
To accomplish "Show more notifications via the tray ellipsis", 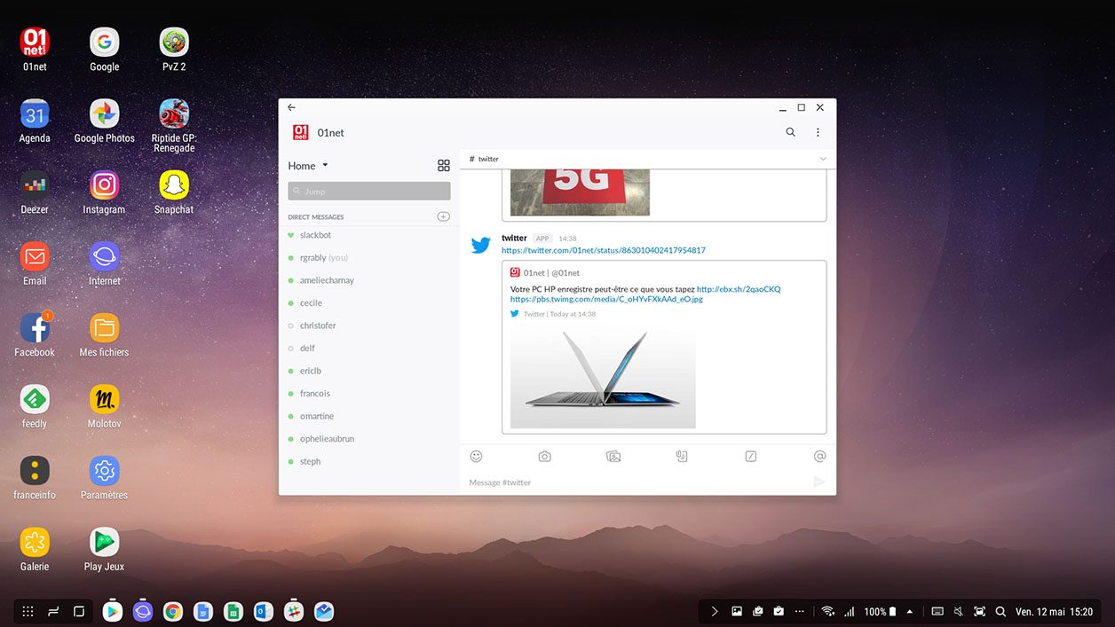I will click(800, 612).
